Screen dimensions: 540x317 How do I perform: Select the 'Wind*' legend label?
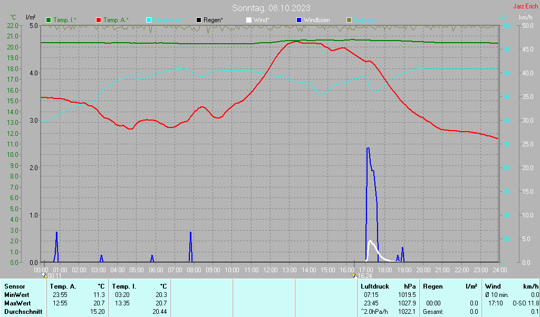[x=262, y=21]
